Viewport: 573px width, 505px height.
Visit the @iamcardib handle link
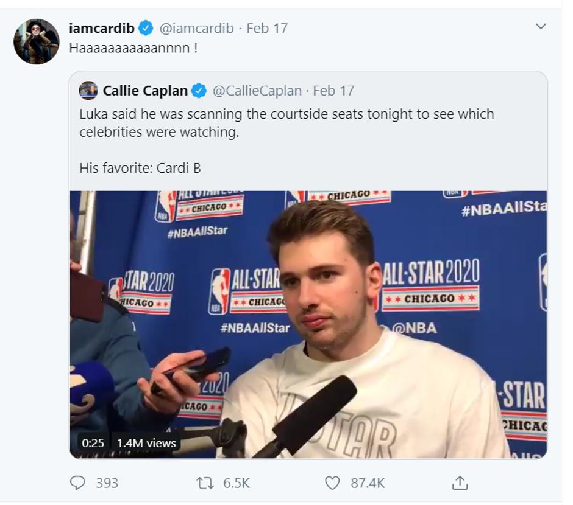tap(196, 28)
